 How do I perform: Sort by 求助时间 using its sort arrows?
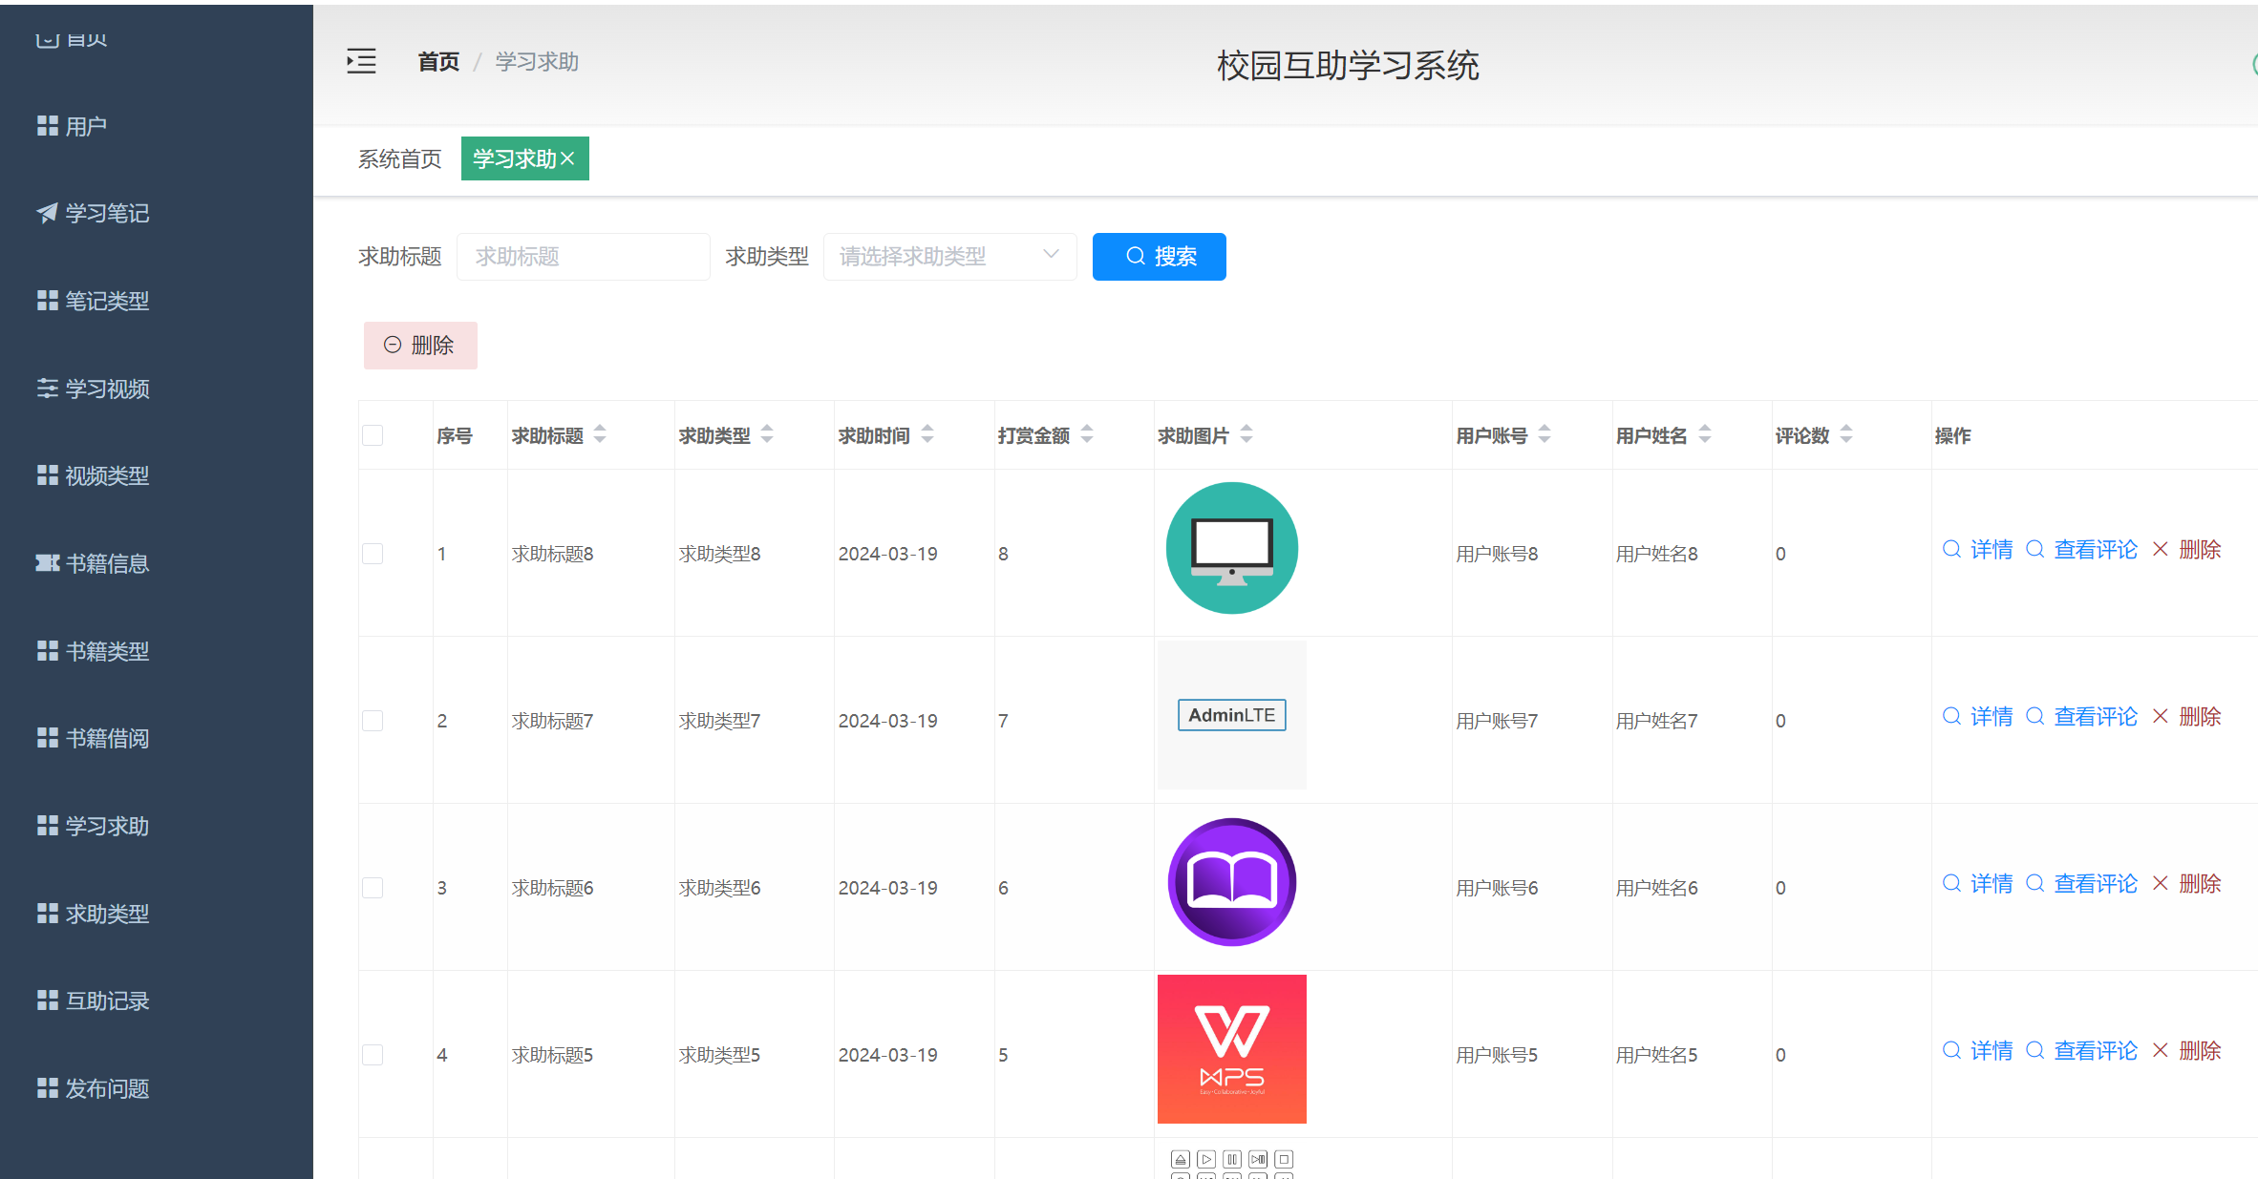(927, 434)
